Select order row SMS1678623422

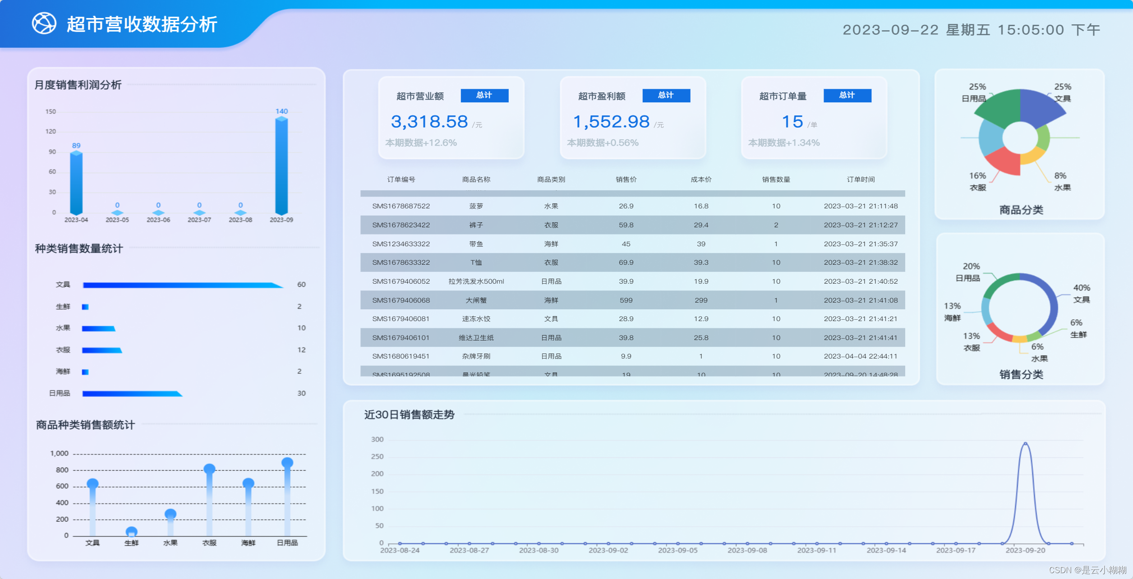tap(632, 225)
